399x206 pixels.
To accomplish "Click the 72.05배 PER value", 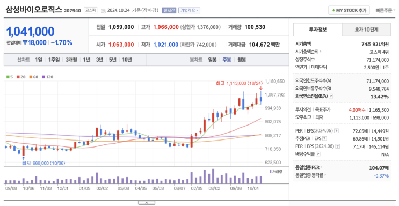I will (360, 131).
